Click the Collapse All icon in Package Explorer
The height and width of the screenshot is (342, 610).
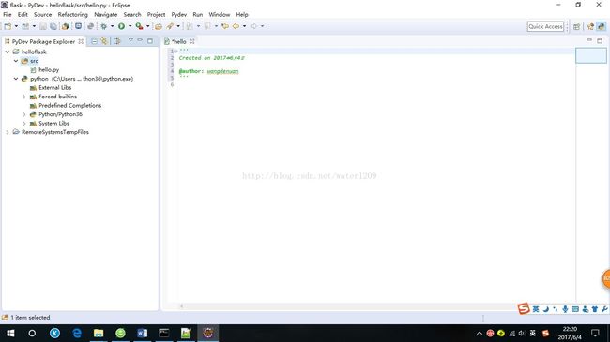point(94,41)
